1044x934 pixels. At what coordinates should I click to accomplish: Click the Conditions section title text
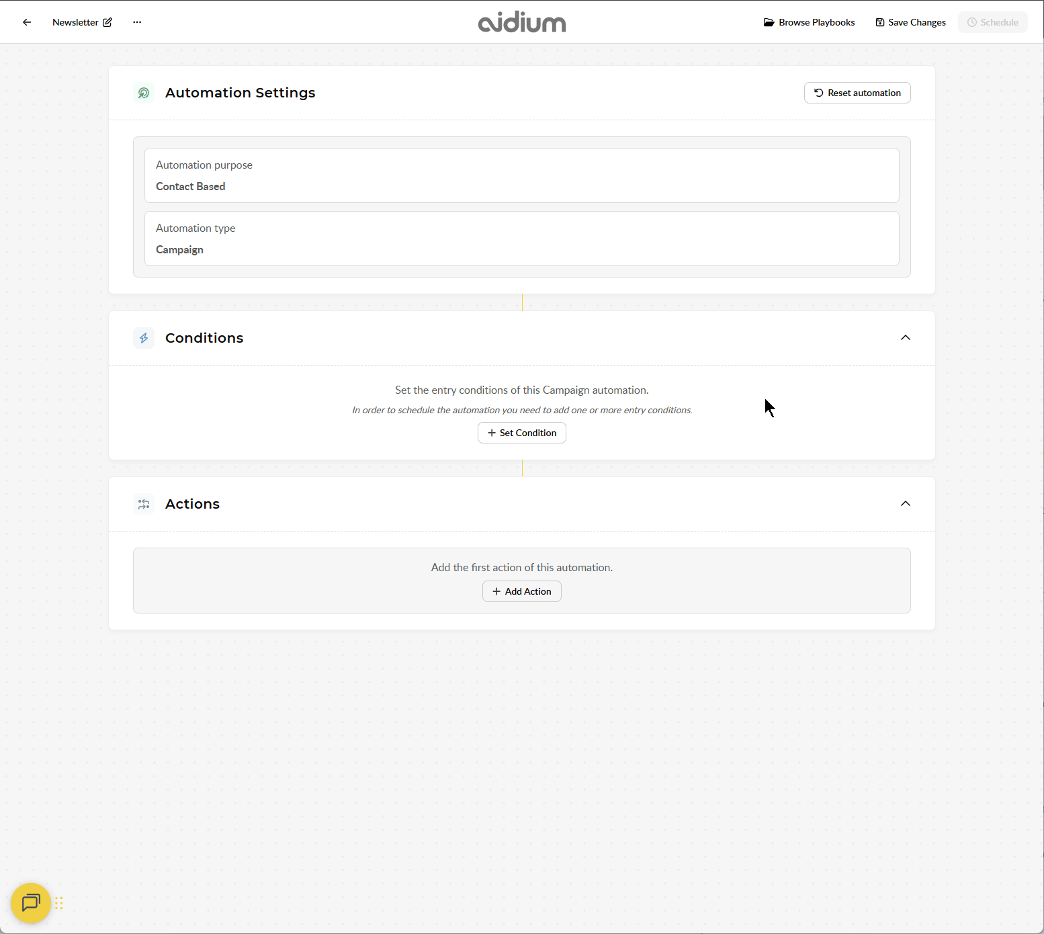[204, 338]
